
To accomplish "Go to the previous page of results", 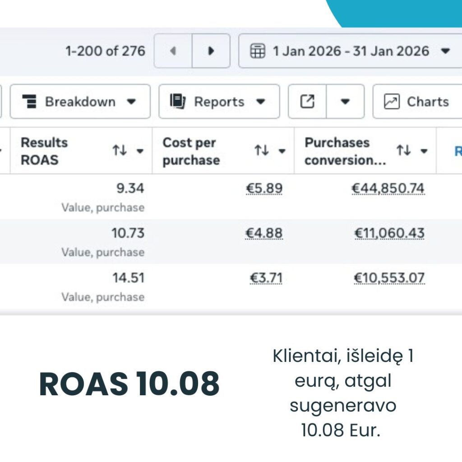I will [x=173, y=51].
